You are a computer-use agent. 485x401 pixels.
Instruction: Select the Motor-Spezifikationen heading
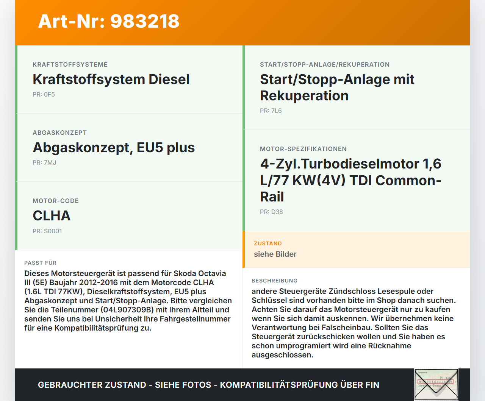(x=303, y=149)
